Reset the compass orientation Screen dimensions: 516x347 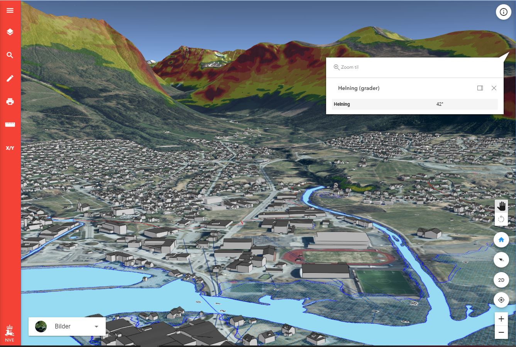pos(501,260)
